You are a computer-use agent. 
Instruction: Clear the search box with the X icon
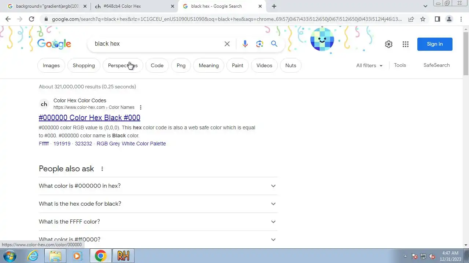tap(227, 44)
